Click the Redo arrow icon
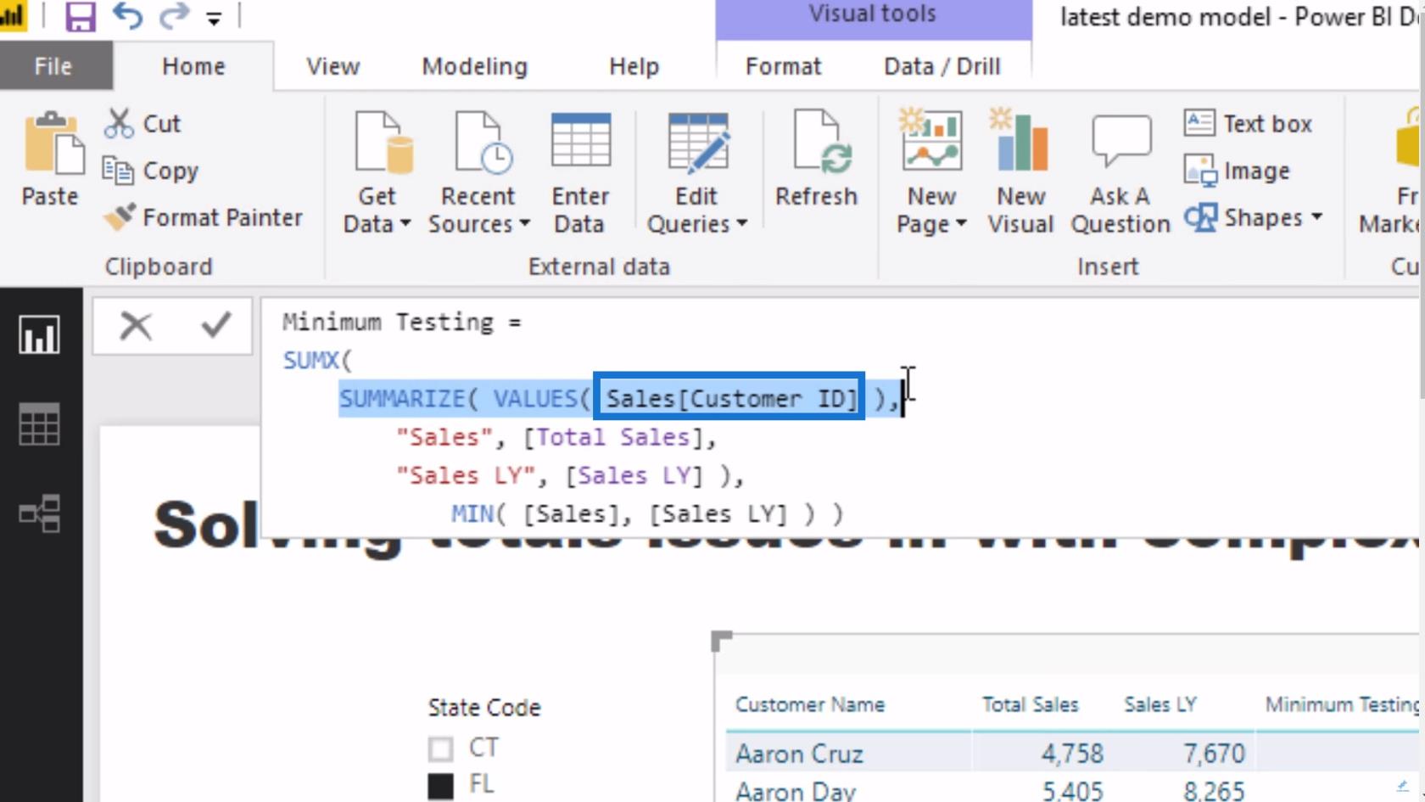Image resolution: width=1425 pixels, height=802 pixels. [x=174, y=15]
